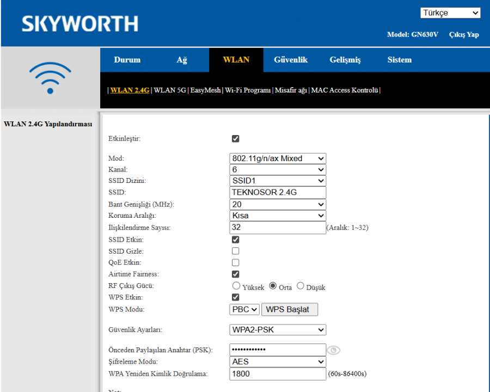Reveal the PSK password with the eye icon

click(333, 350)
